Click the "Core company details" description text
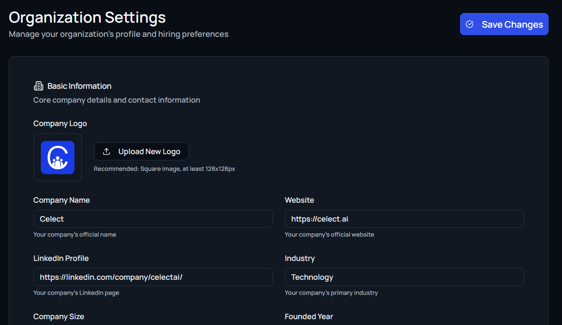This screenshot has width=562, height=325. pyautogui.click(x=117, y=100)
